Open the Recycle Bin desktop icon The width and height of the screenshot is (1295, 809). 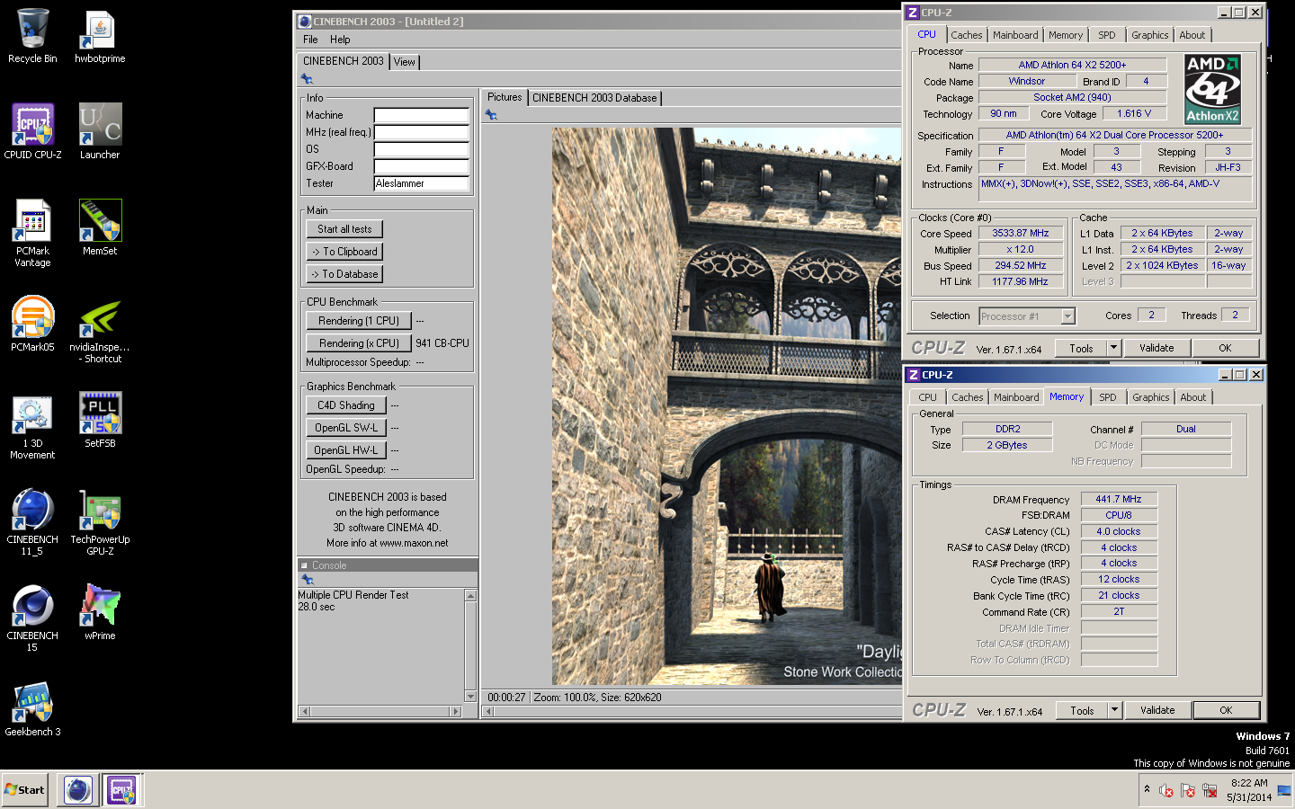(32, 37)
